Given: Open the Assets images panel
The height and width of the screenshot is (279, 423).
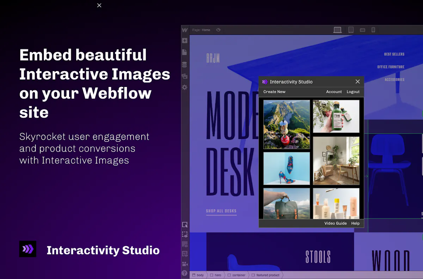Looking at the screenshot, I should coord(184,76).
